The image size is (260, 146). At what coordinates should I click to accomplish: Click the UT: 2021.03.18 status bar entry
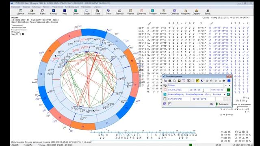243,145
